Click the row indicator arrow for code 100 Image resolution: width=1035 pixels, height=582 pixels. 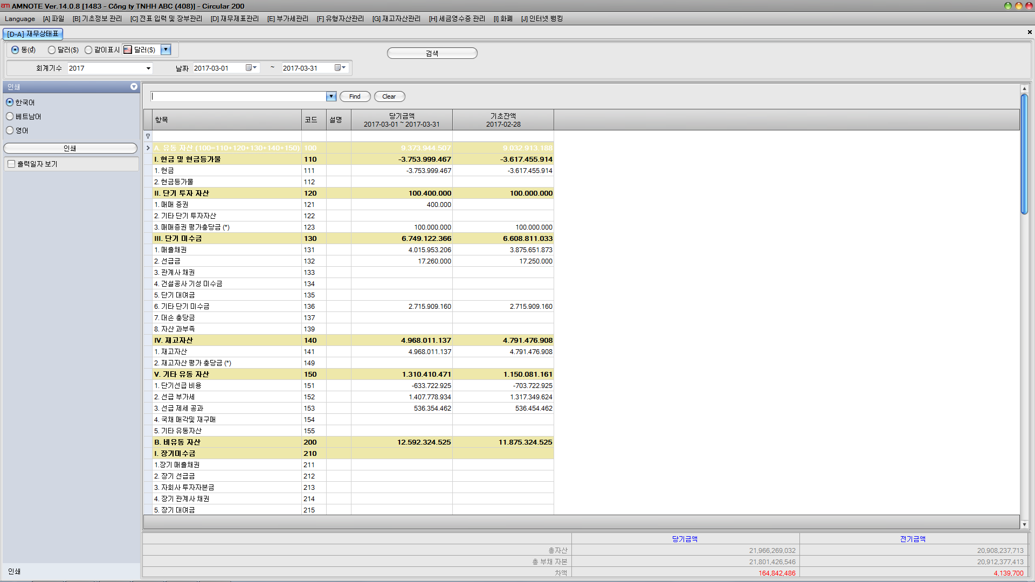tap(148, 148)
